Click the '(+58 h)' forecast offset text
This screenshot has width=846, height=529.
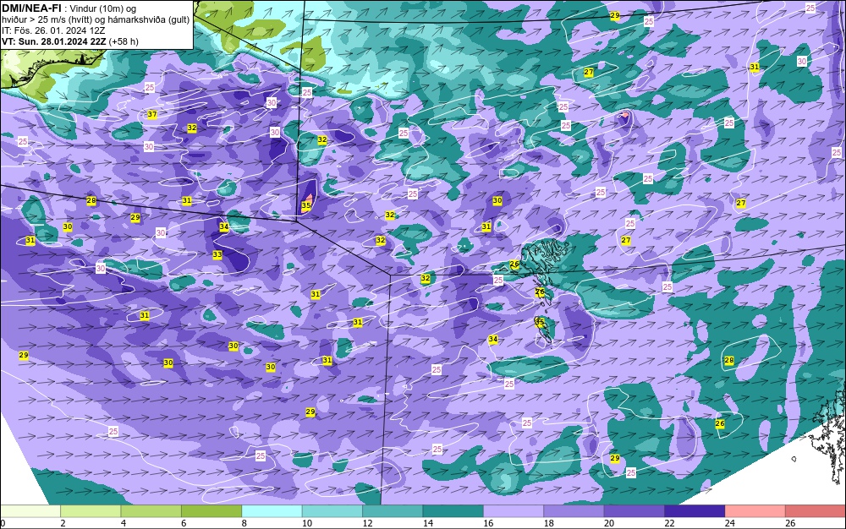point(124,41)
